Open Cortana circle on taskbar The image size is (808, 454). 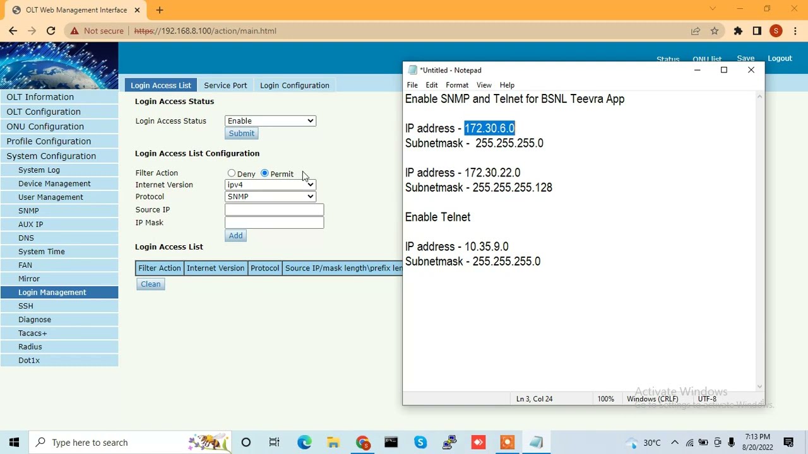pyautogui.click(x=246, y=442)
